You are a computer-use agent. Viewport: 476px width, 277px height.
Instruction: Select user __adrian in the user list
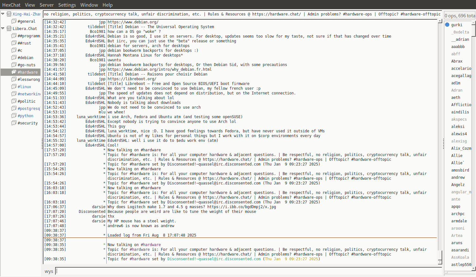click(460, 39)
